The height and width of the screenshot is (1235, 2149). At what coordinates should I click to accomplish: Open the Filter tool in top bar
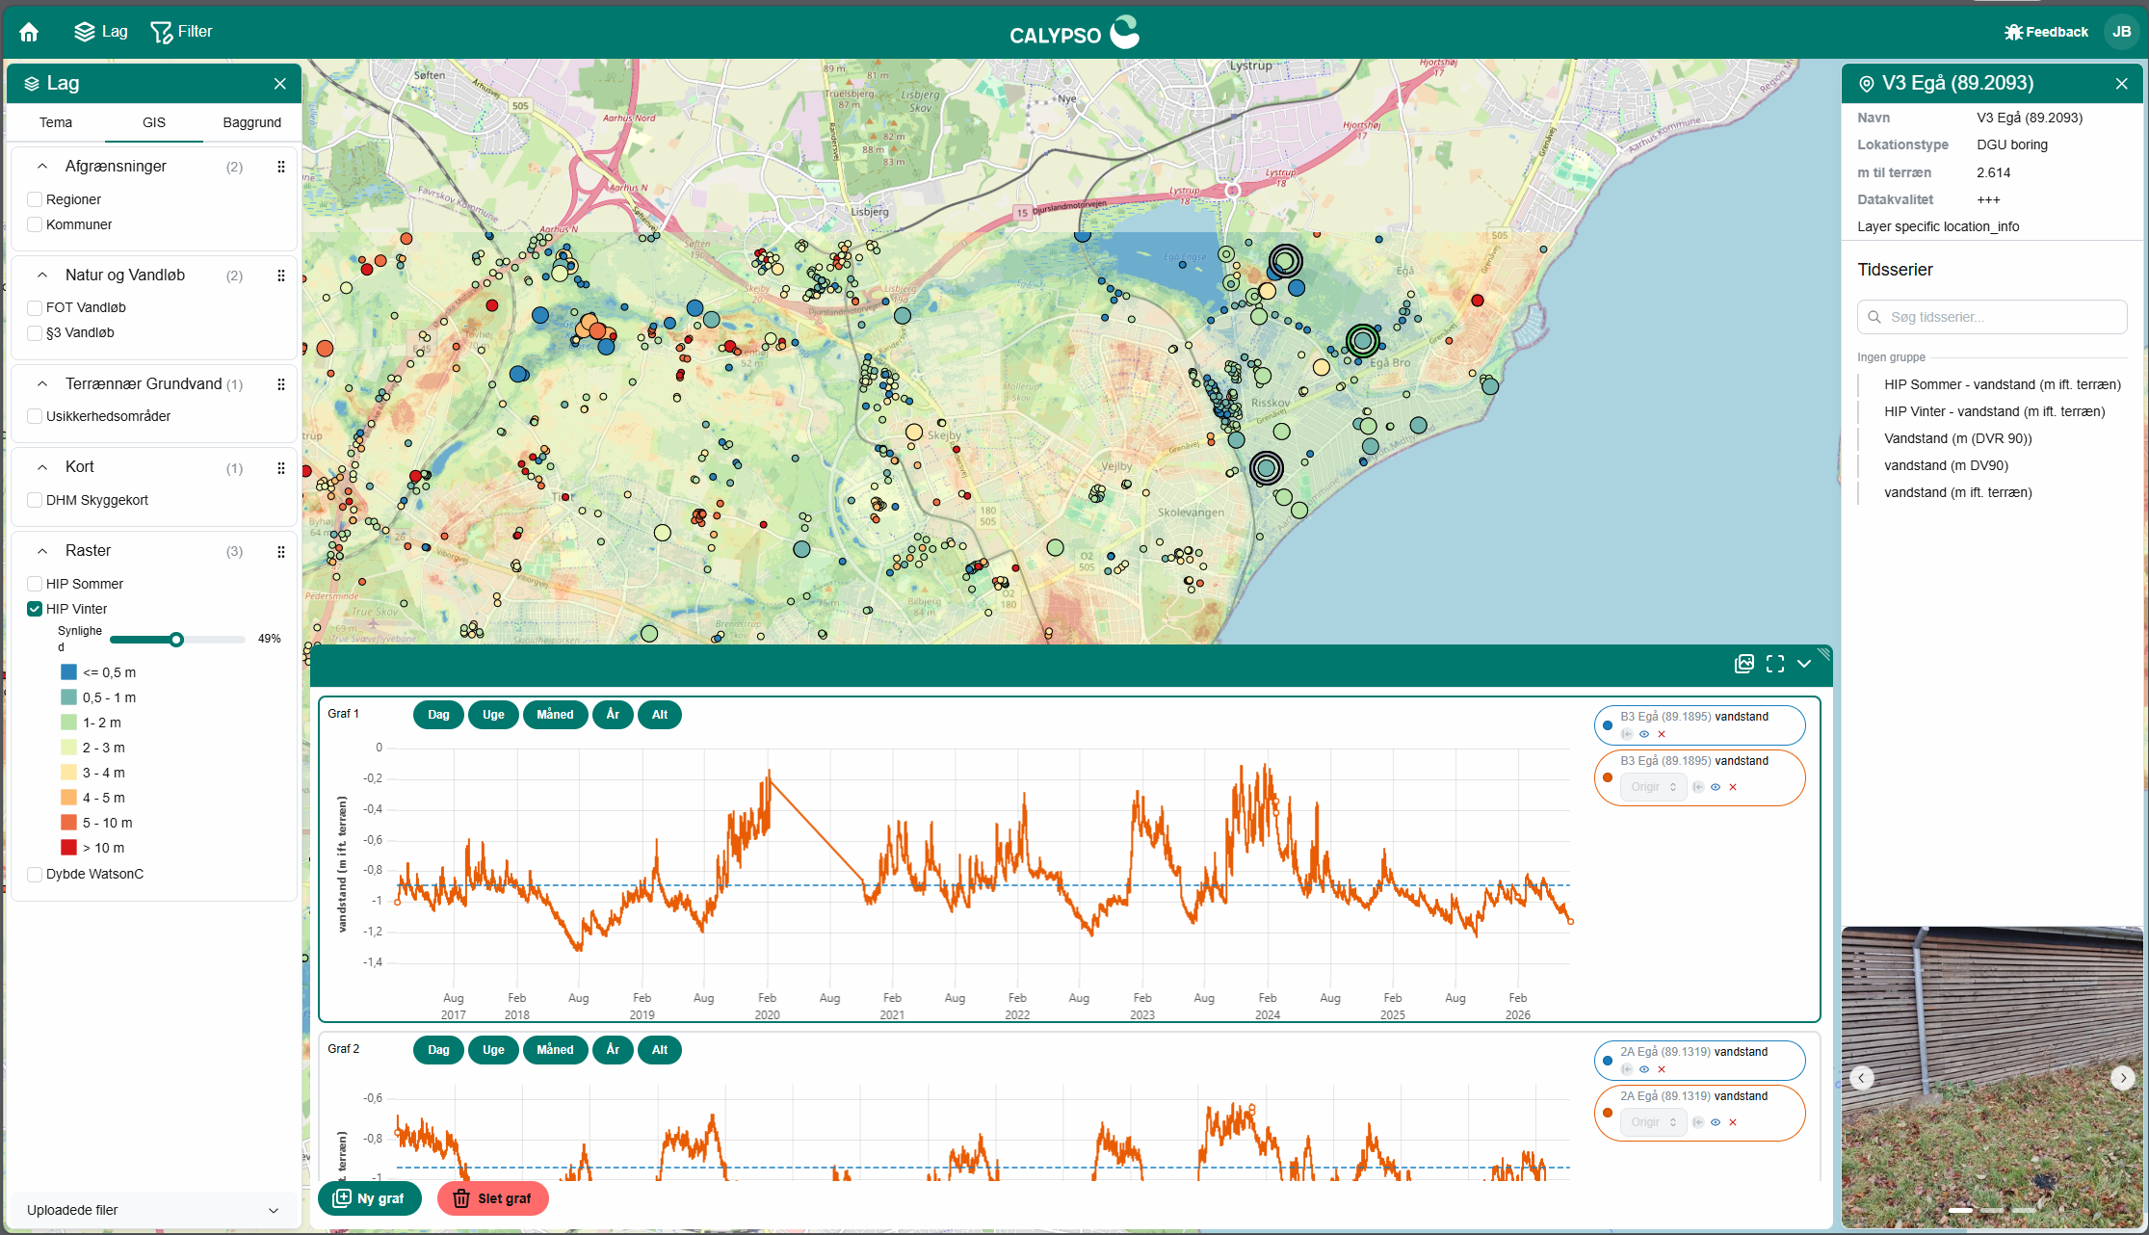[x=181, y=32]
